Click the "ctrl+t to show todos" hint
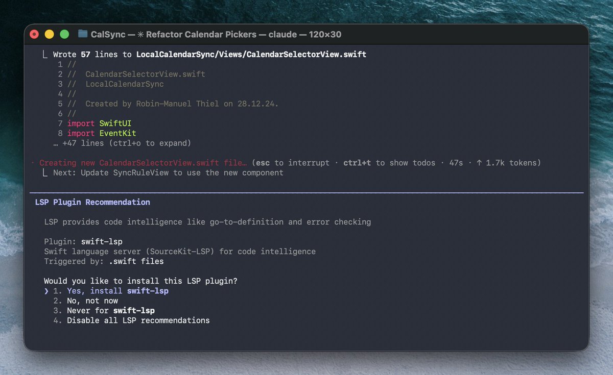This screenshot has height=375, width=613. tap(389, 163)
